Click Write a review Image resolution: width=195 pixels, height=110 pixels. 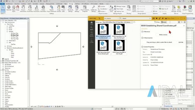163,35
